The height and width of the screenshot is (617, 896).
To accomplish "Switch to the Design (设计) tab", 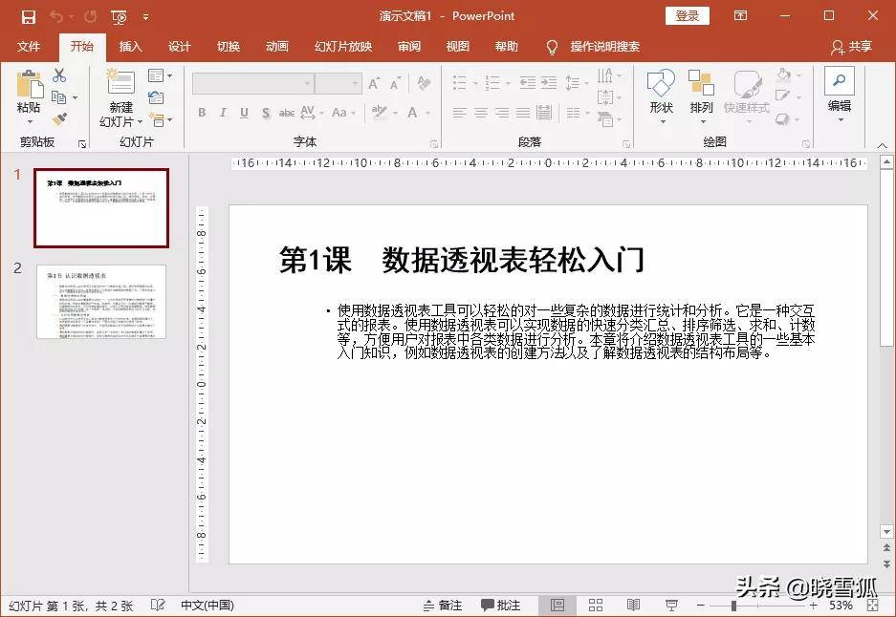I will point(178,46).
